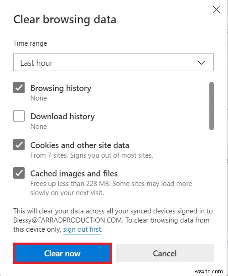Click the Download history label text

pyautogui.click(x=62, y=117)
